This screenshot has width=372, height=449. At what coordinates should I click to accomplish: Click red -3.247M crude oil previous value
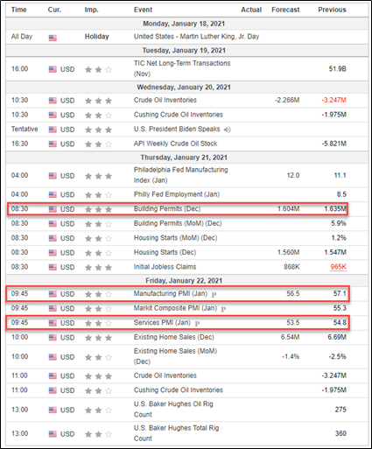333,100
